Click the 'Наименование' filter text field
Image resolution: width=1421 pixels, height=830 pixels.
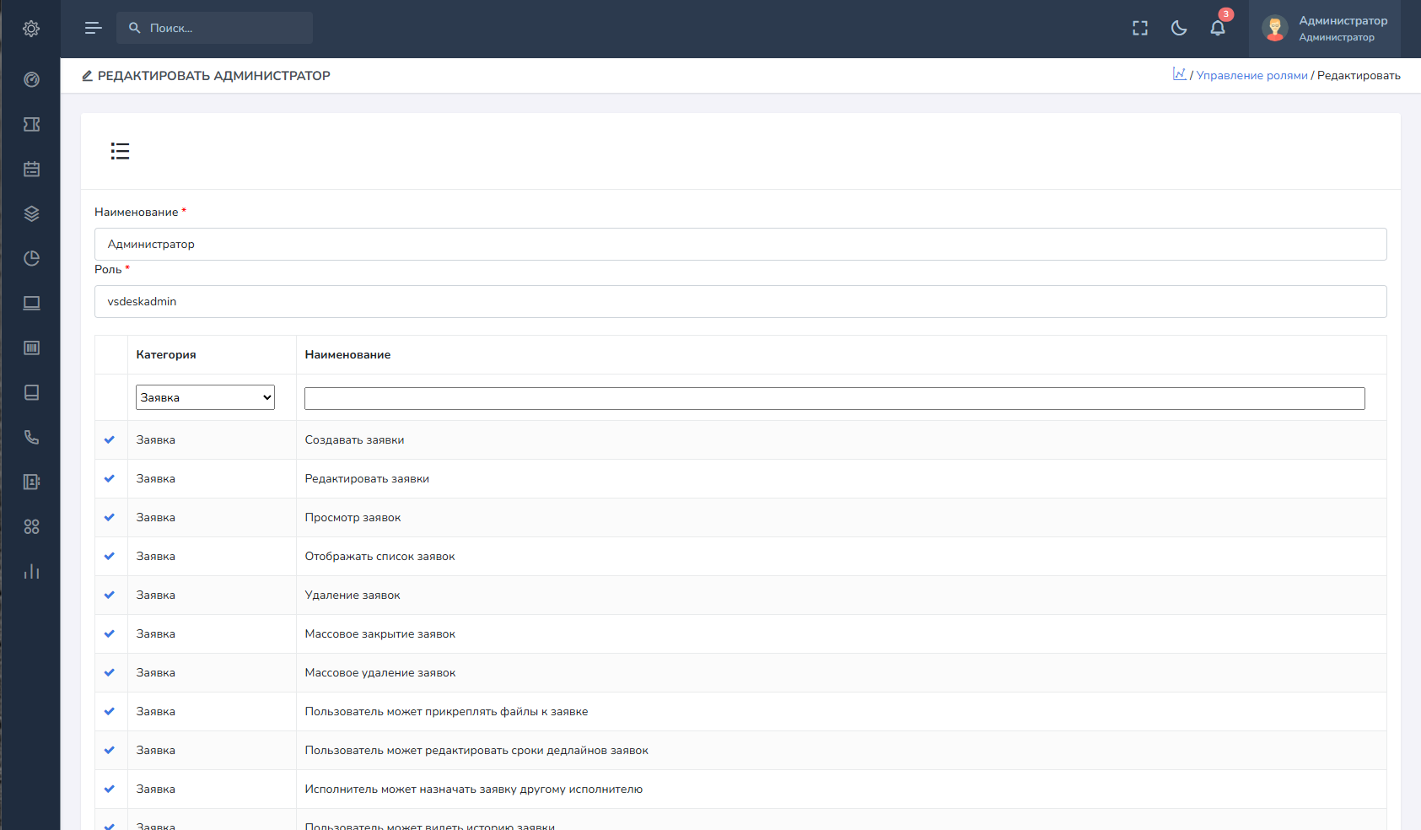click(x=834, y=398)
